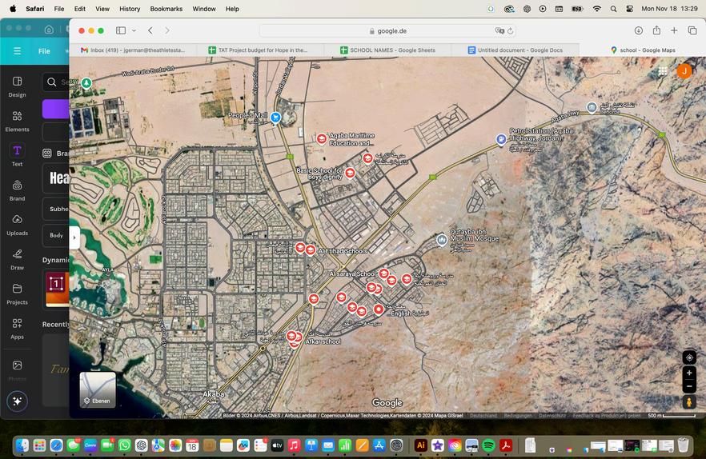Viewport: 706px width, 459px height.
Task: Open the Google apps grid icon
Action: coord(662,71)
